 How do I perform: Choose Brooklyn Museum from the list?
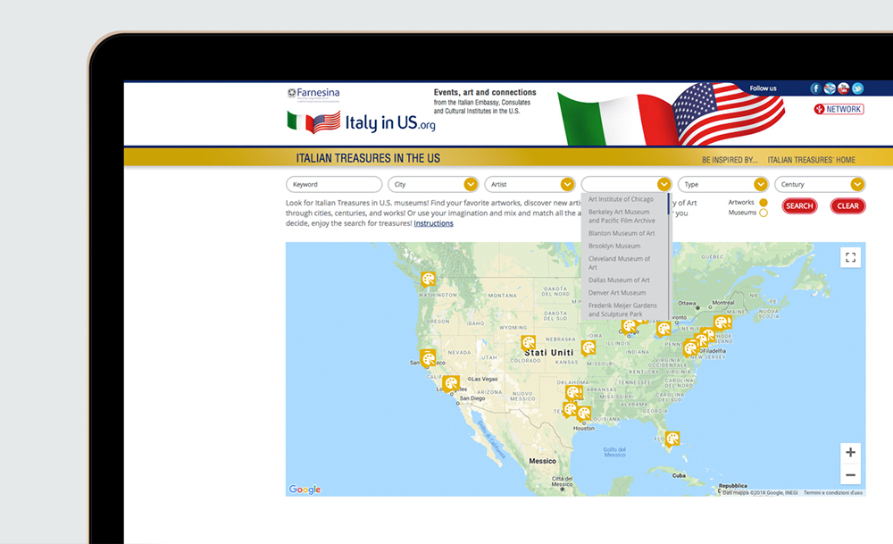coord(614,246)
